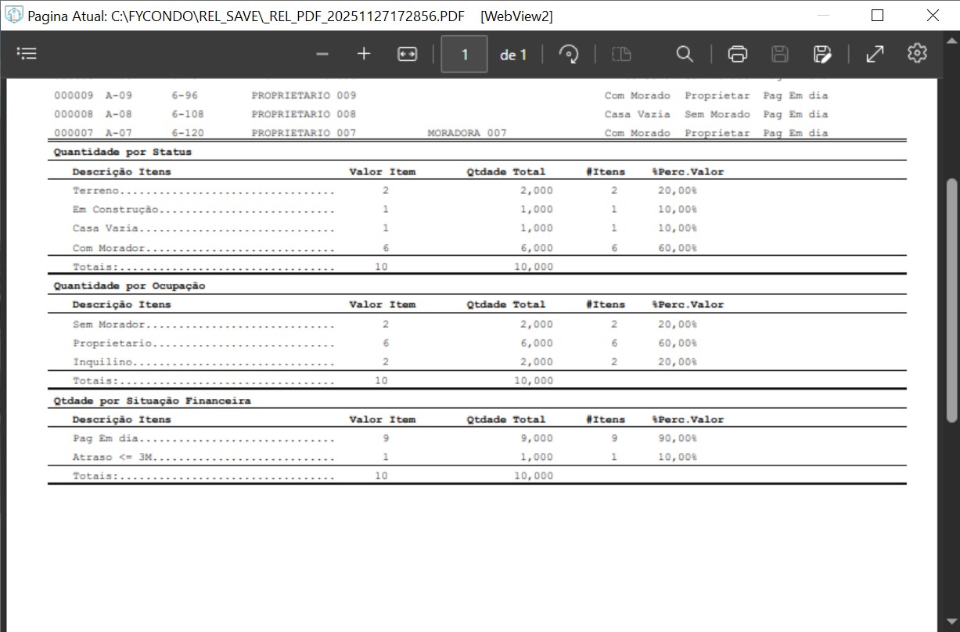Image resolution: width=960 pixels, height=632 pixels.
Task: Enter full screen mode
Action: point(875,54)
